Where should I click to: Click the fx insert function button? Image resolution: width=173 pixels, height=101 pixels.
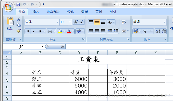[x=62, y=46]
